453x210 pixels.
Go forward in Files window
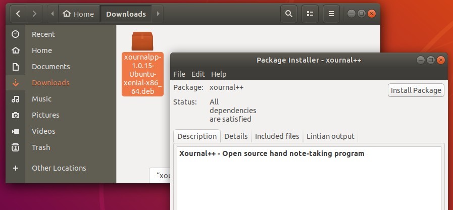(34, 14)
